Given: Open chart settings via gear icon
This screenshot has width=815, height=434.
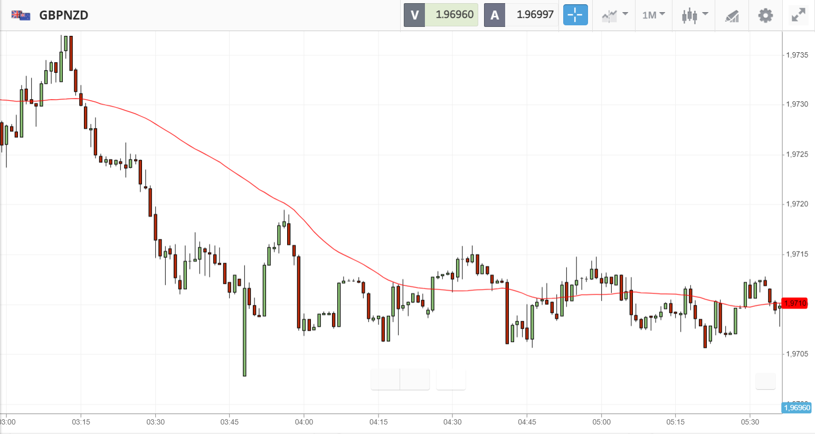Looking at the screenshot, I should point(765,15).
